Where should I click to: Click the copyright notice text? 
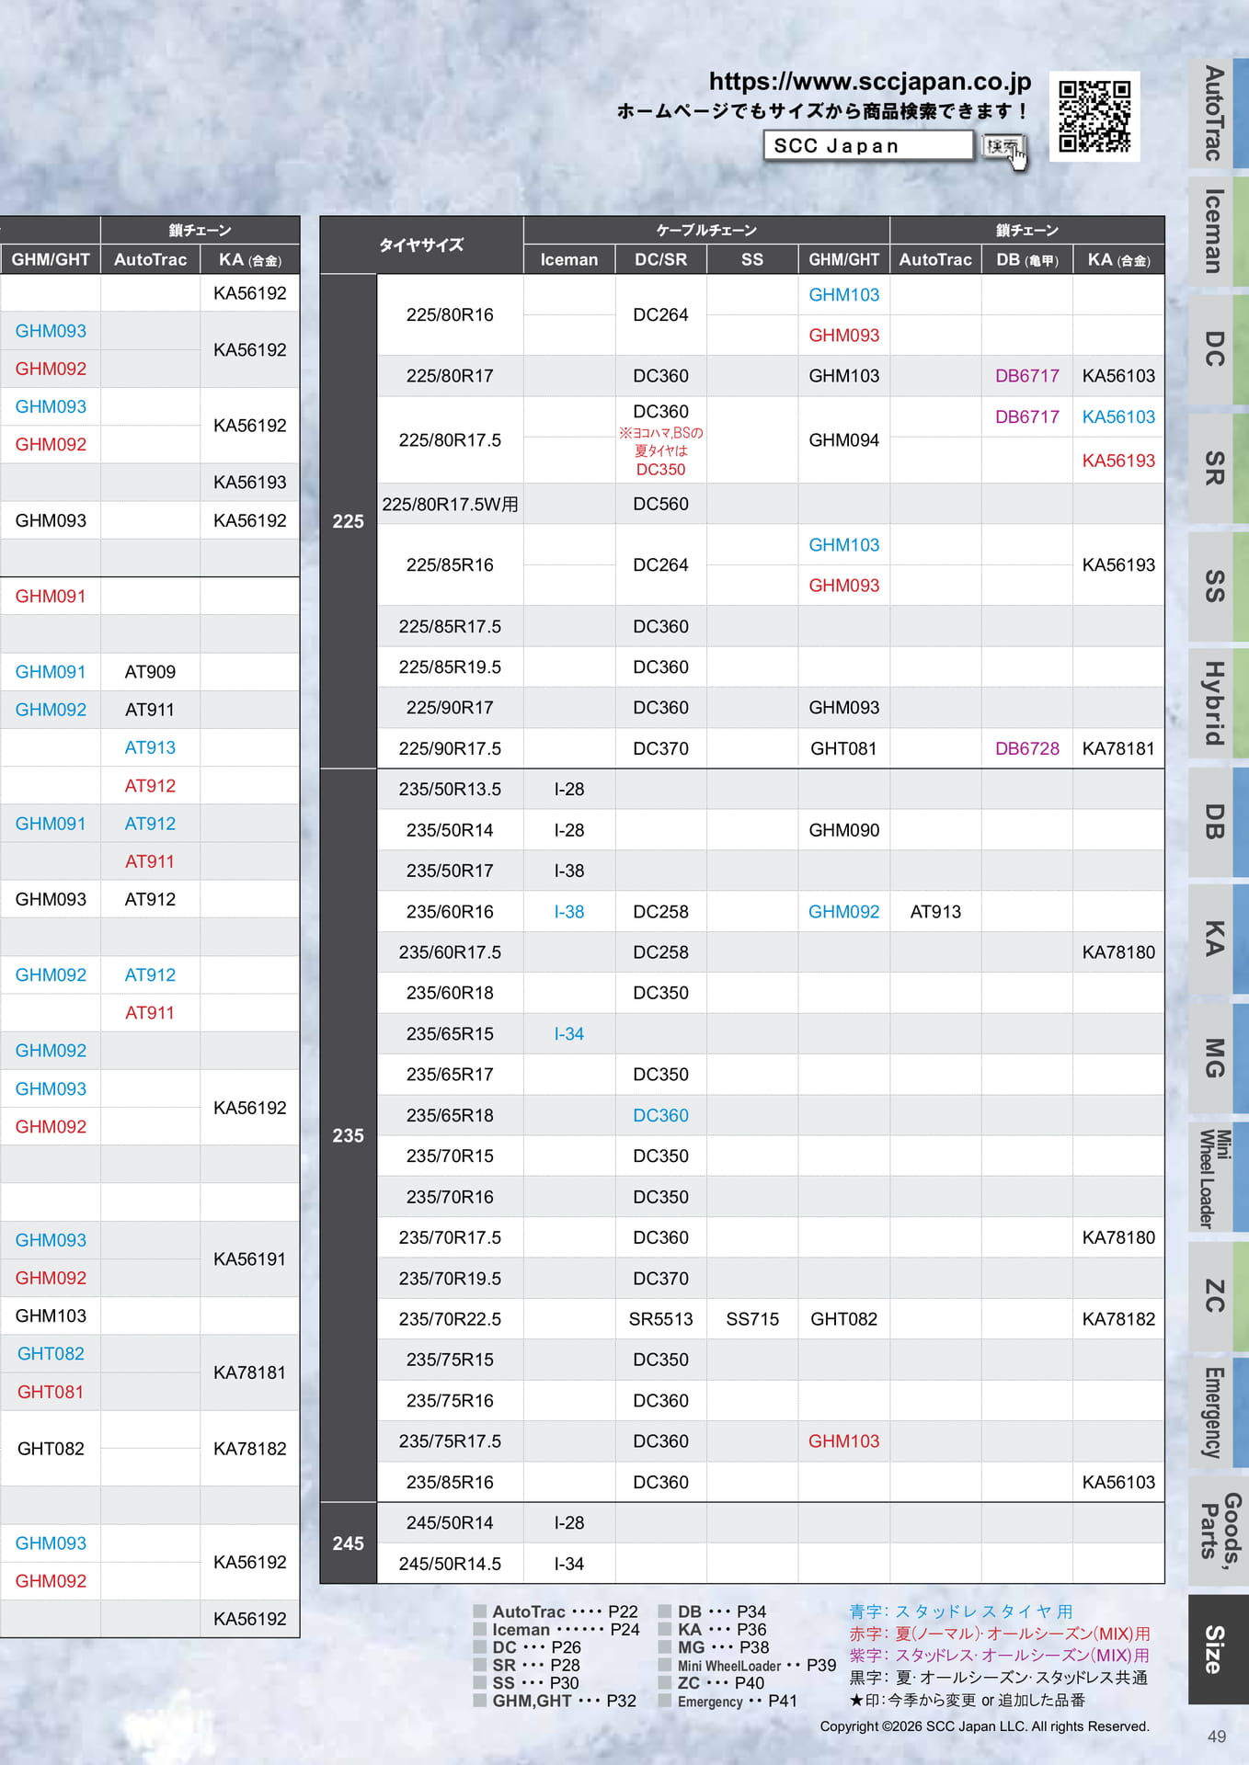tap(984, 1726)
